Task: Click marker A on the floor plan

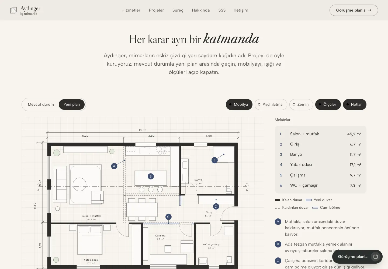Action: (114, 166)
